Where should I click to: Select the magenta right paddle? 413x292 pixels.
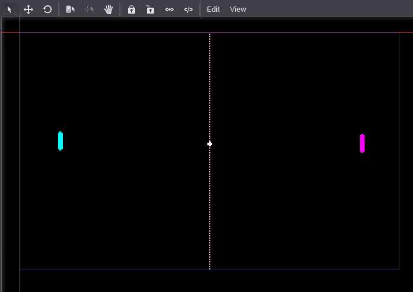click(x=362, y=143)
